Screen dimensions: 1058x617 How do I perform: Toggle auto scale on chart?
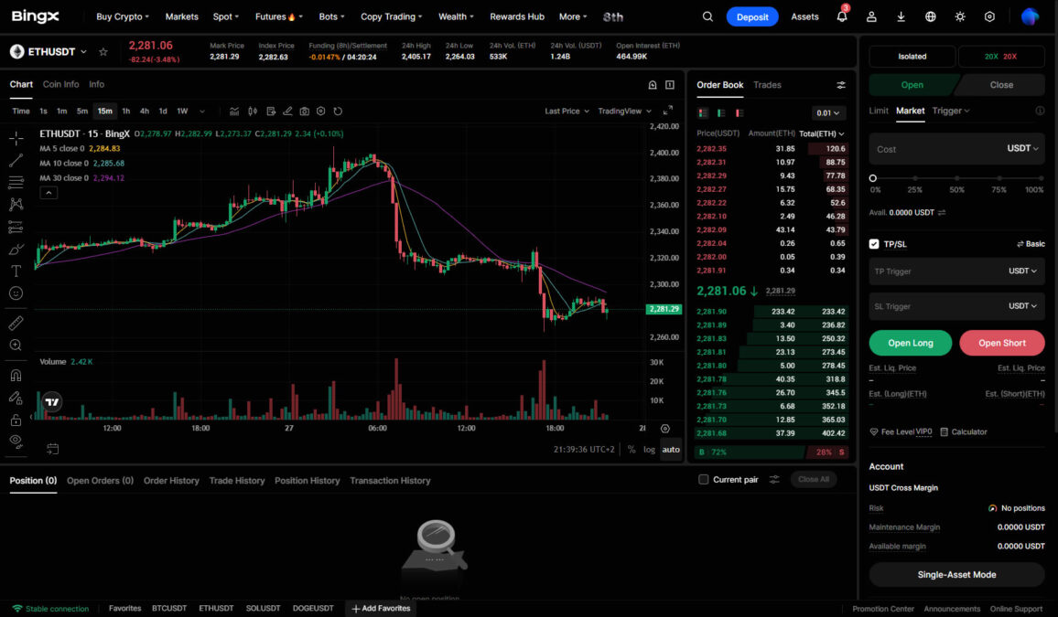(x=671, y=450)
